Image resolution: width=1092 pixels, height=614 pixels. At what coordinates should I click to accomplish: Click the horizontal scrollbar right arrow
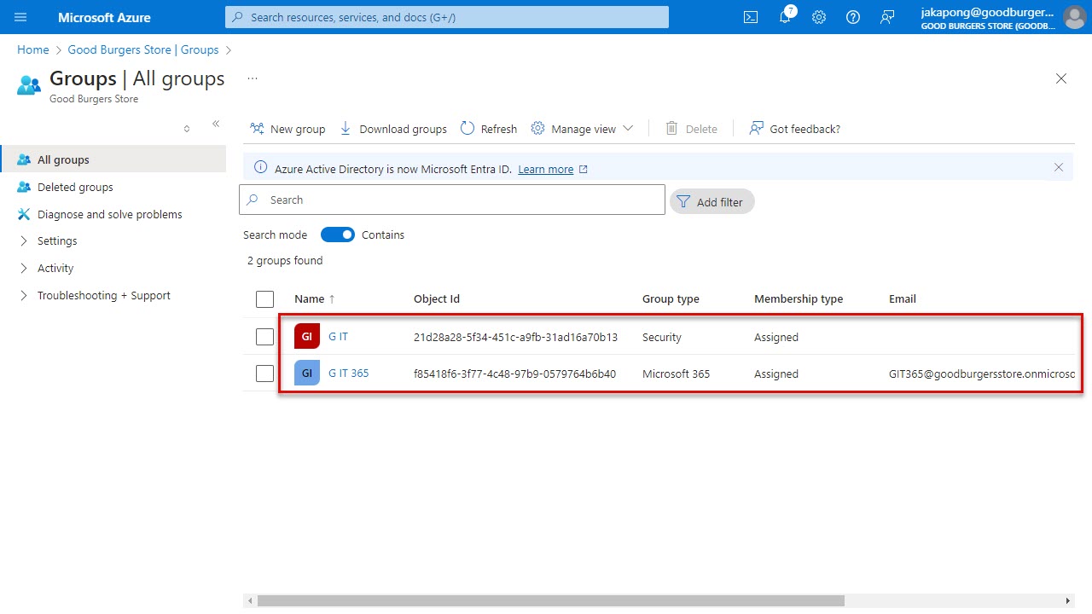pos(1068,600)
